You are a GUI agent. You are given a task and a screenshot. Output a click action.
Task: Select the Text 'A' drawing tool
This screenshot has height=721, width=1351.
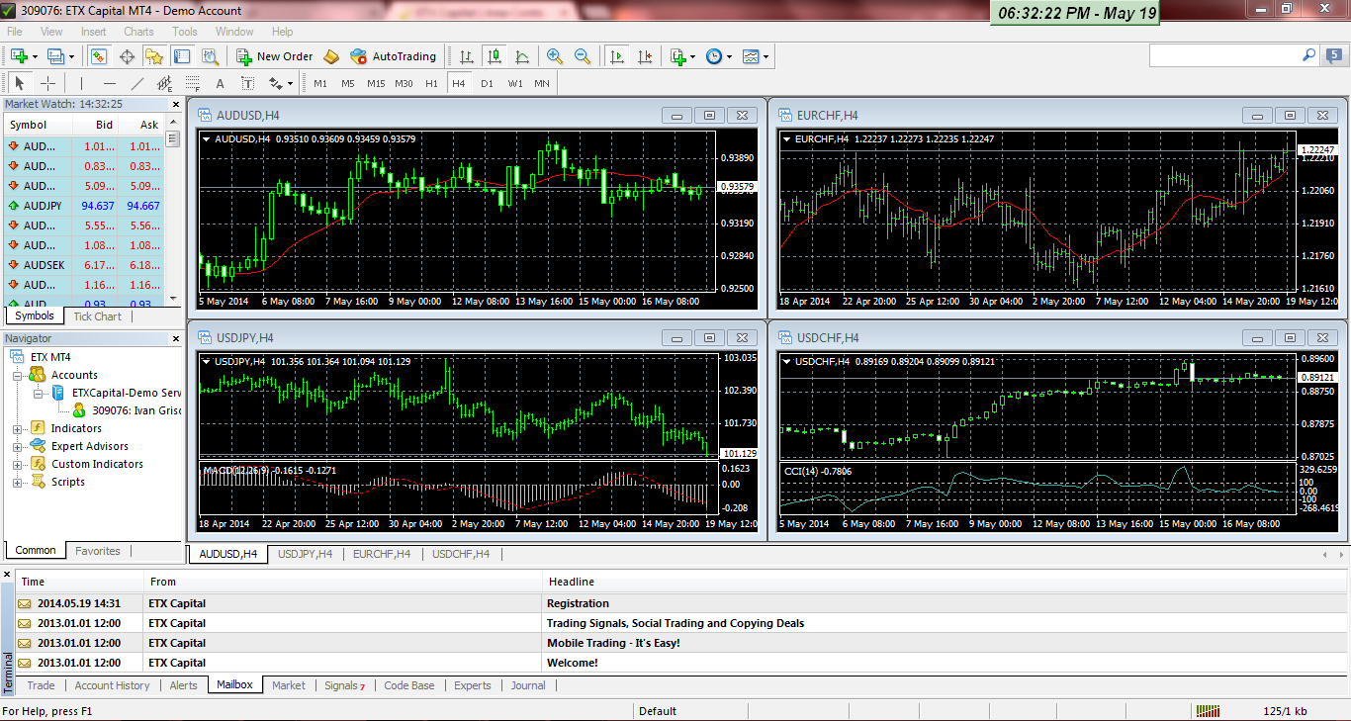(x=220, y=83)
